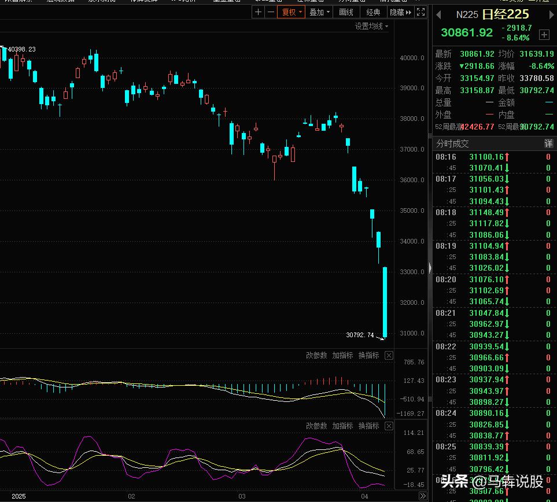Click the N225 ticker code
The image size is (557, 502).
467,15
